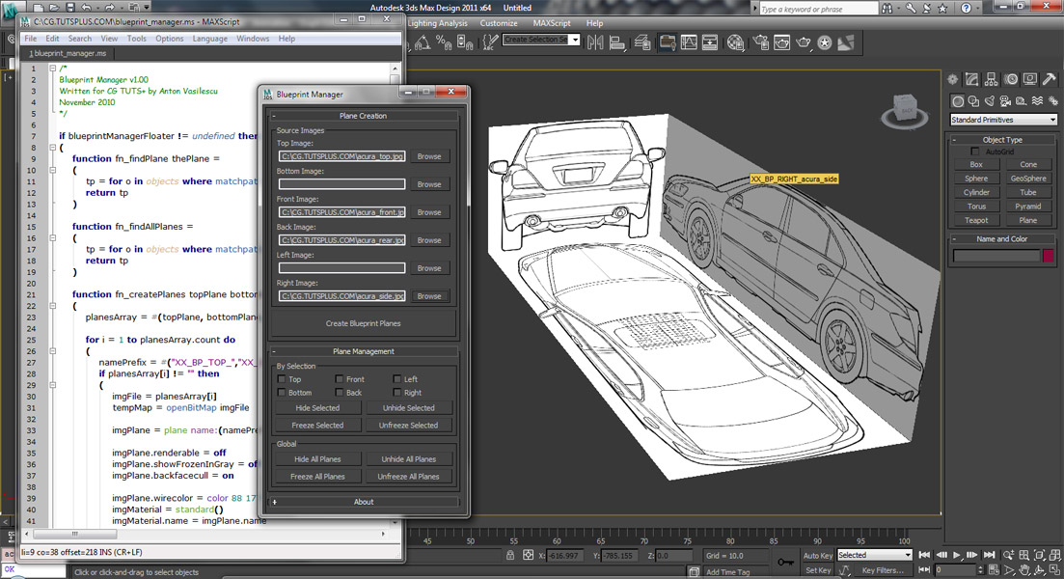Screen dimensions: 1064x579
Task: Click the Create Blueprint Planes button
Action: (363, 323)
